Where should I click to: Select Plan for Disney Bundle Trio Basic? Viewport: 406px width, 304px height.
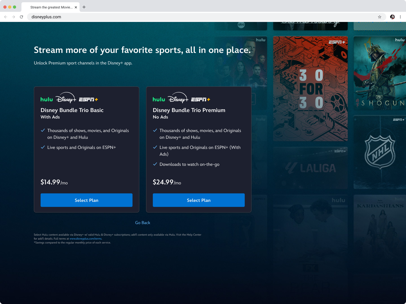[87, 200]
